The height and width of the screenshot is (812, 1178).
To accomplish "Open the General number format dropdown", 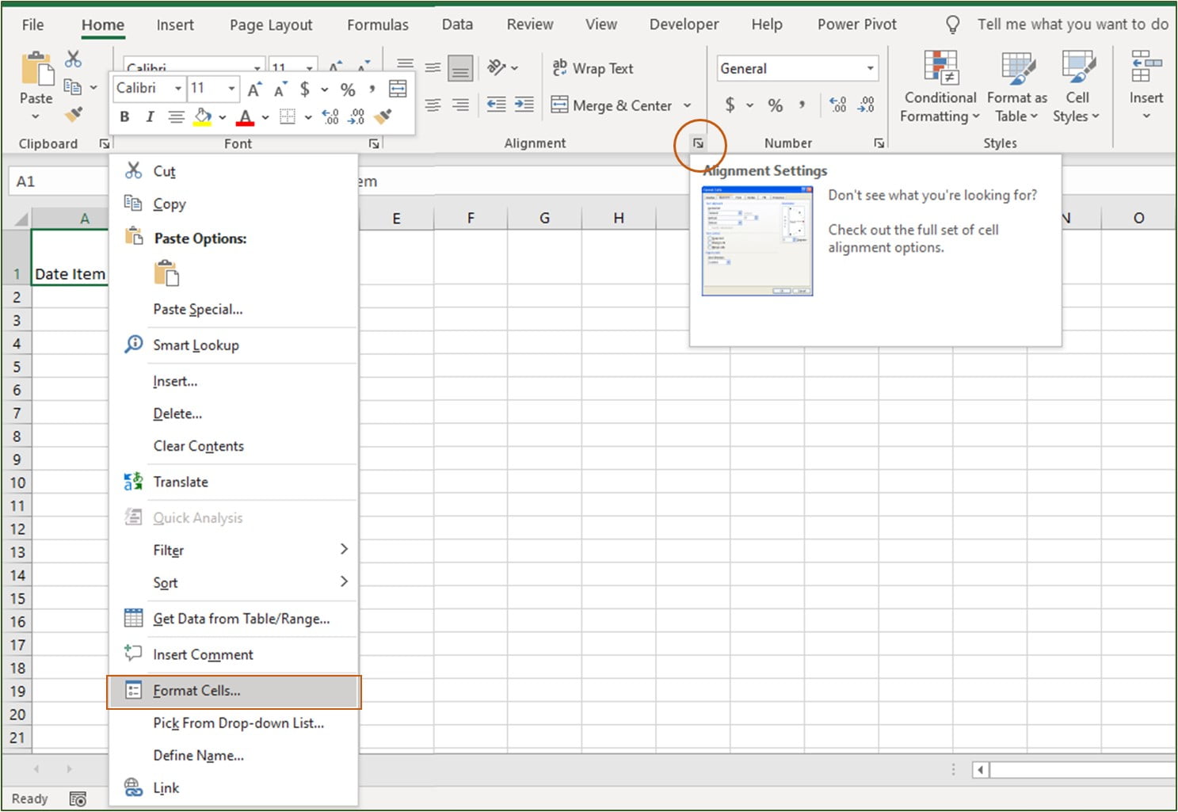I will [868, 68].
